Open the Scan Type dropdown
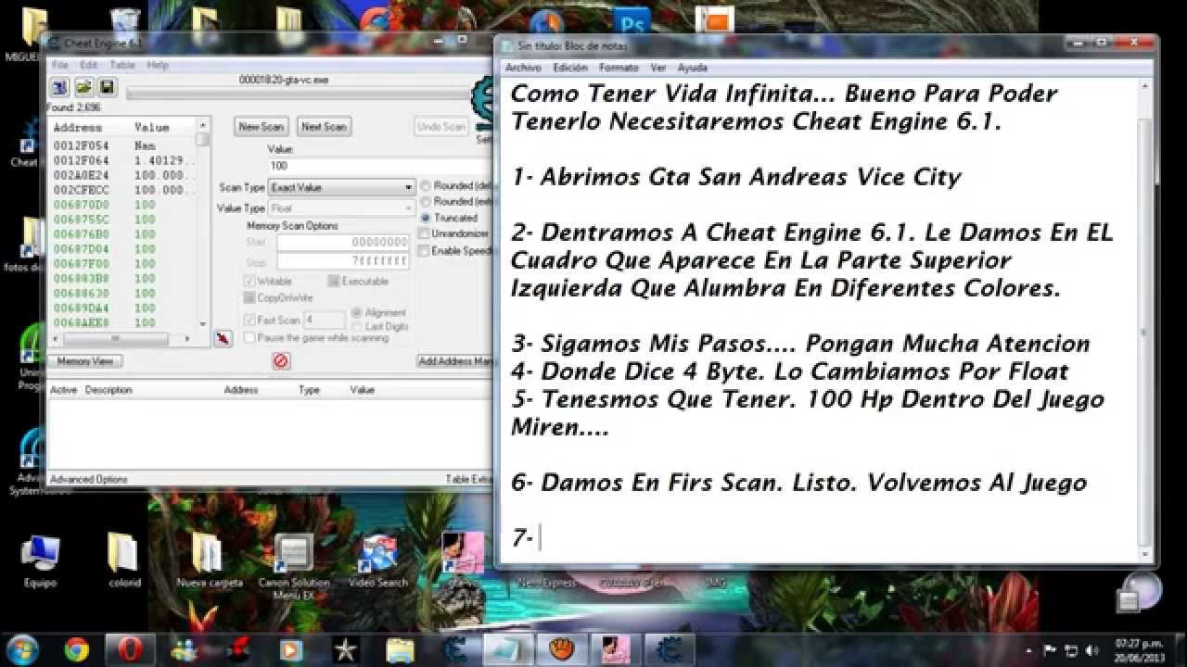Viewport: 1187px width, 667px height. [x=341, y=187]
